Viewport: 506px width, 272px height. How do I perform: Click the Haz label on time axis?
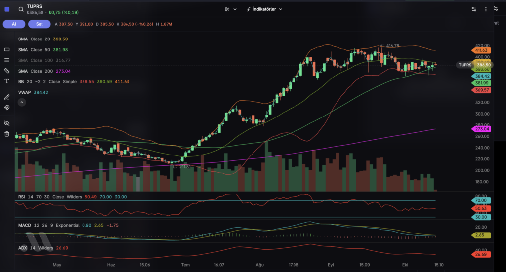(111, 265)
